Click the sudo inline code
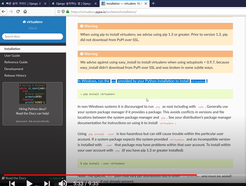The height and width of the screenshot is (186, 246). (x=201, y=107)
